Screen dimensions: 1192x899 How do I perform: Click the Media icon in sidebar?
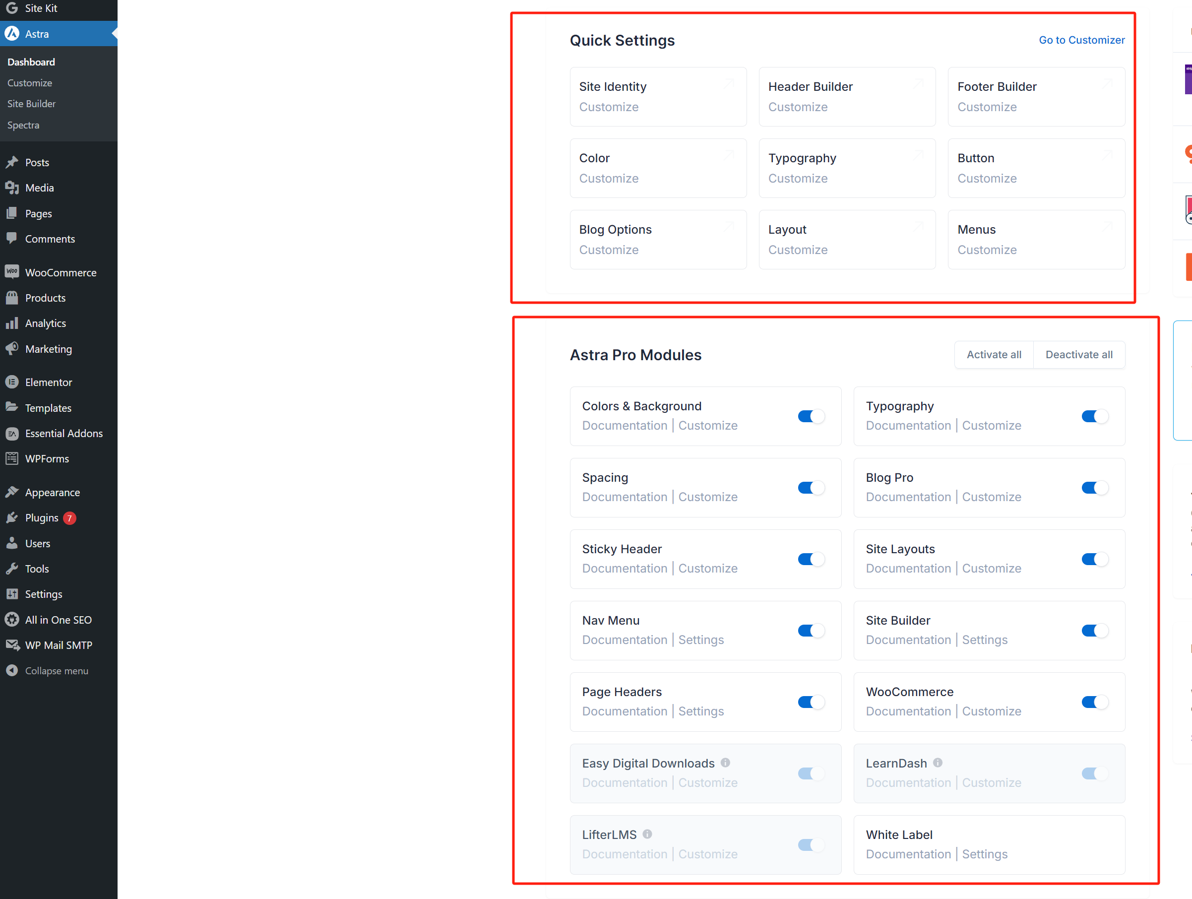pyautogui.click(x=12, y=188)
